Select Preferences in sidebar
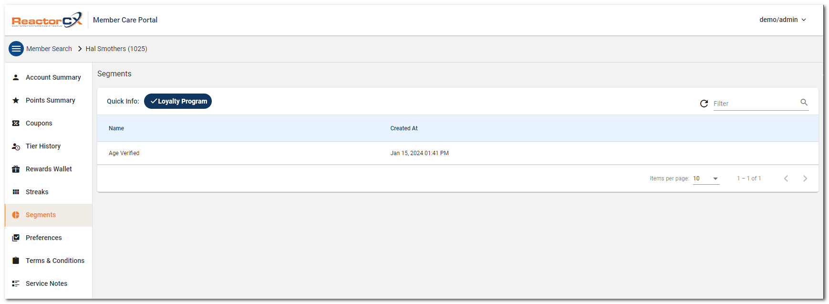This screenshot has width=829, height=304. 43,238
